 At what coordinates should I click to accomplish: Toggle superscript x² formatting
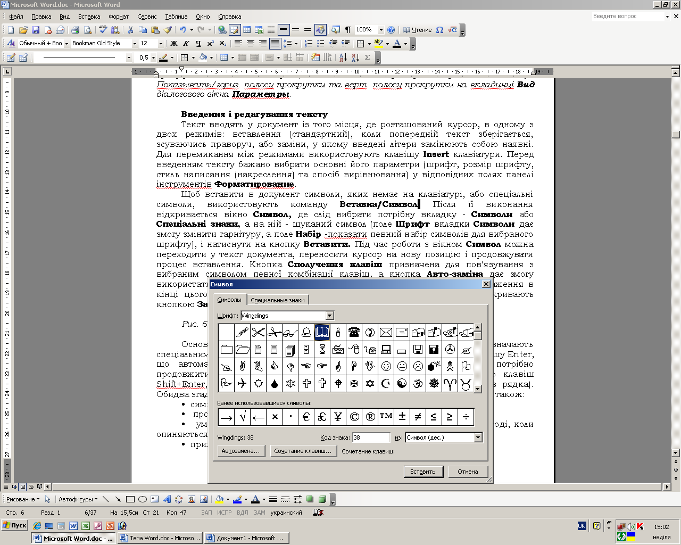pyautogui.click(x=210, y=44)
